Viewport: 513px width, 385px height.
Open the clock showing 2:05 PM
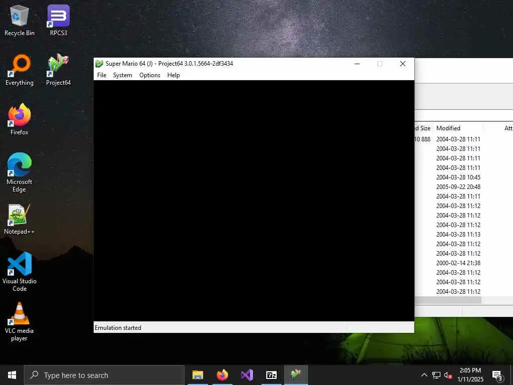tap(470, 375)
